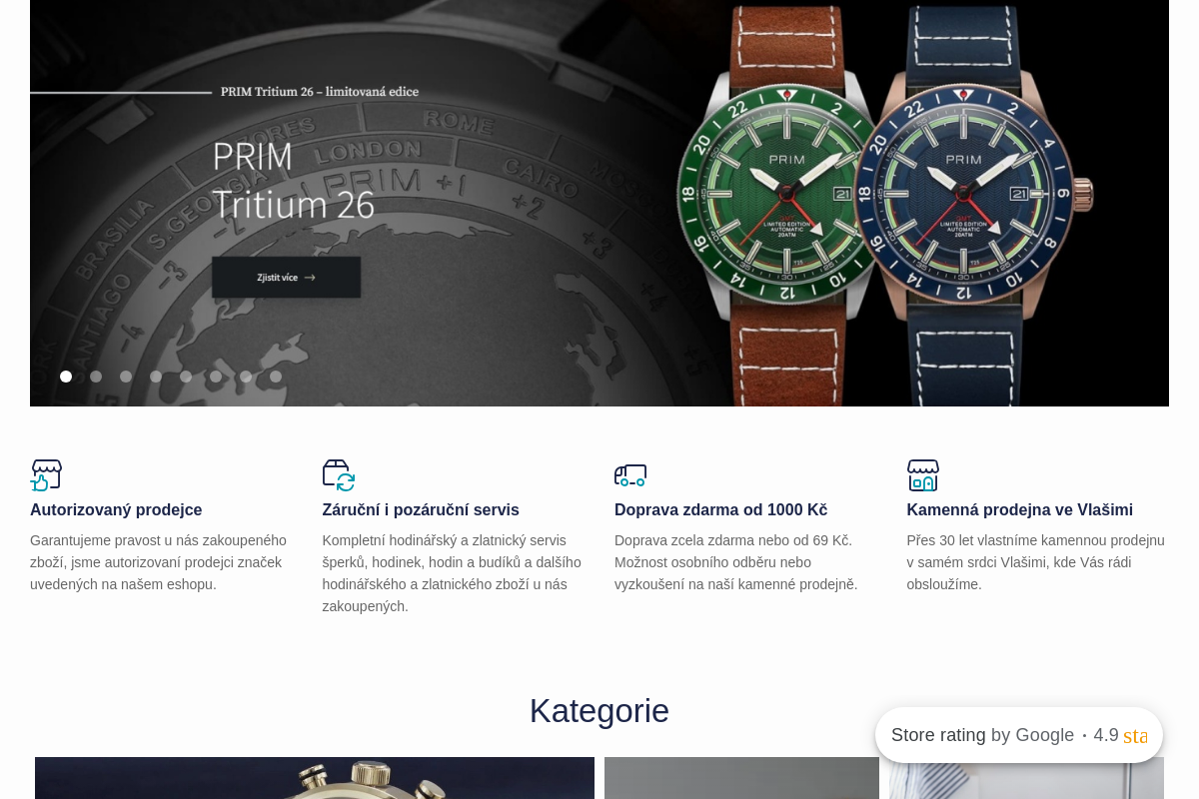Image resolution: width=1199 pixels, height=799 pixels.
Task: Go to the fourth carousel slide dot
Action: tap(156, 377)
